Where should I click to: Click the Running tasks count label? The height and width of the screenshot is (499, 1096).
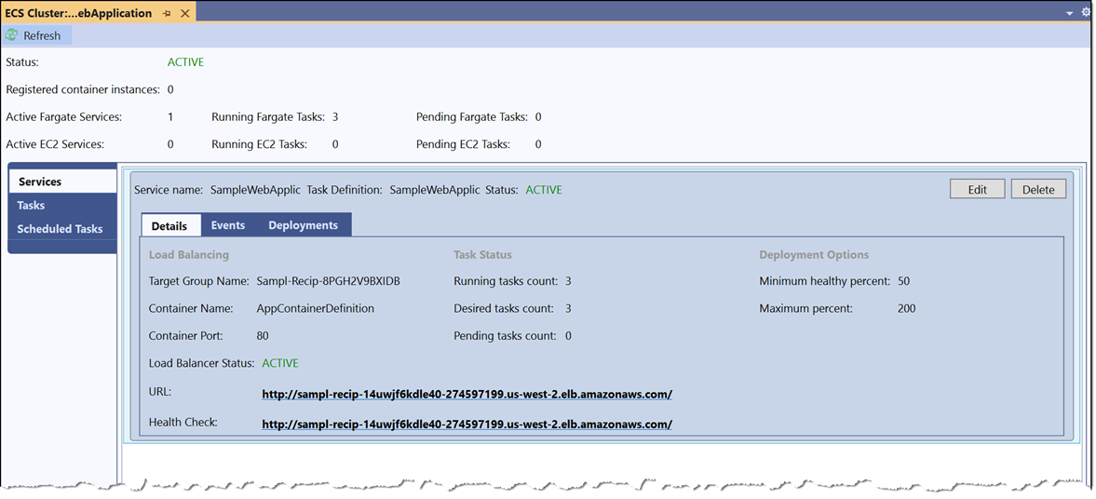(x=506, y=281)
